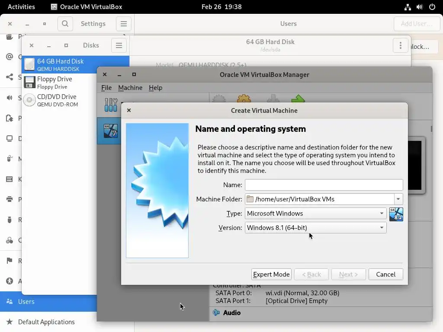443x332 pixels.
Task: Click the VM preview thumbnail in VirtualBox
Action: click(416, 166)
